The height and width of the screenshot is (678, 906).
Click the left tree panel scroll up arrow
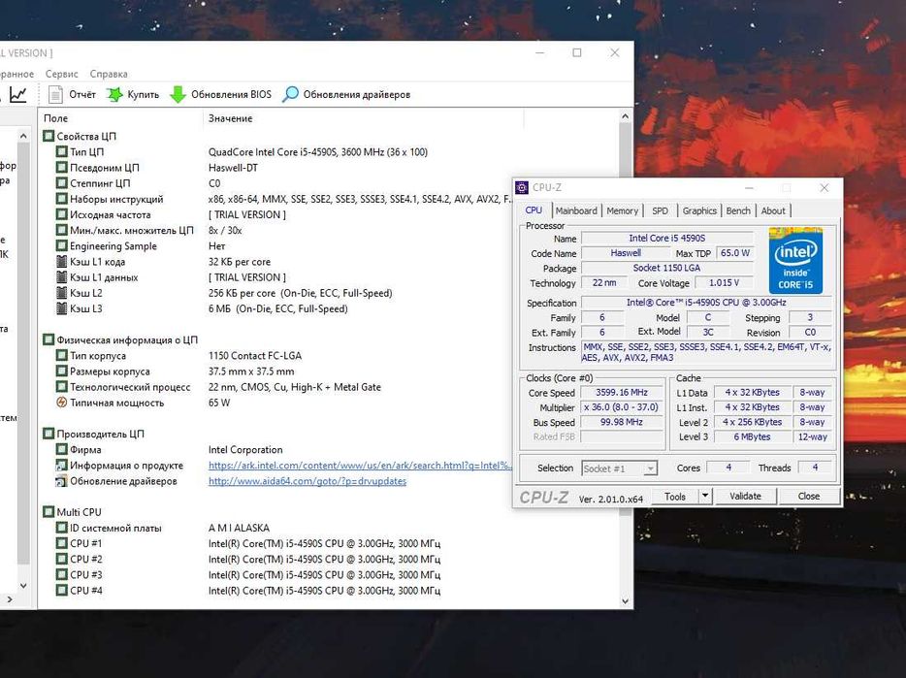click(23, 136)
